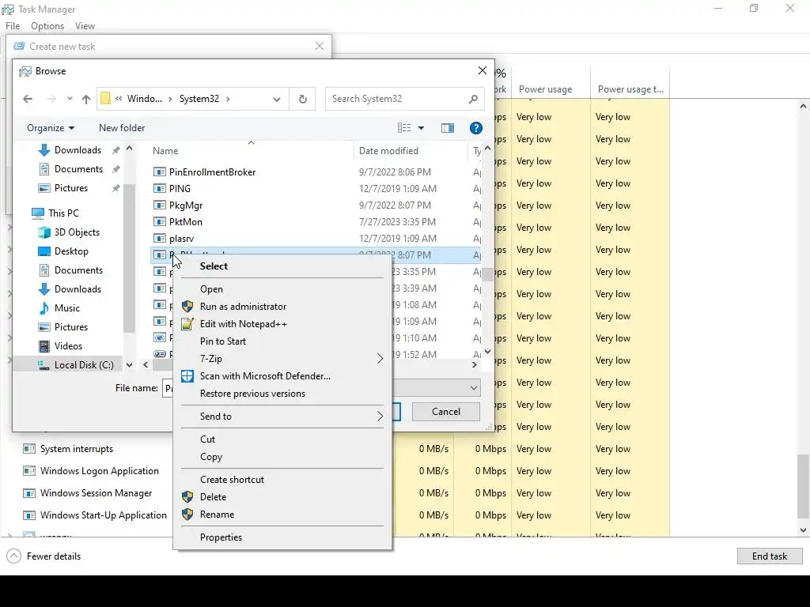Click Cancel in Browse dialog
This screenshot has width=810, height=607.
(x=446, y=412)
